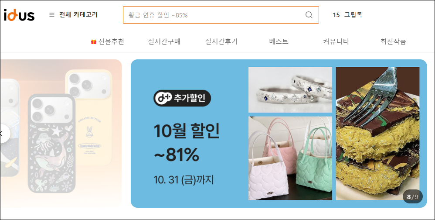Viewport: 435px width, 220px height.
Task: Click the gift icon beside 선물추천
Action: 93,41
